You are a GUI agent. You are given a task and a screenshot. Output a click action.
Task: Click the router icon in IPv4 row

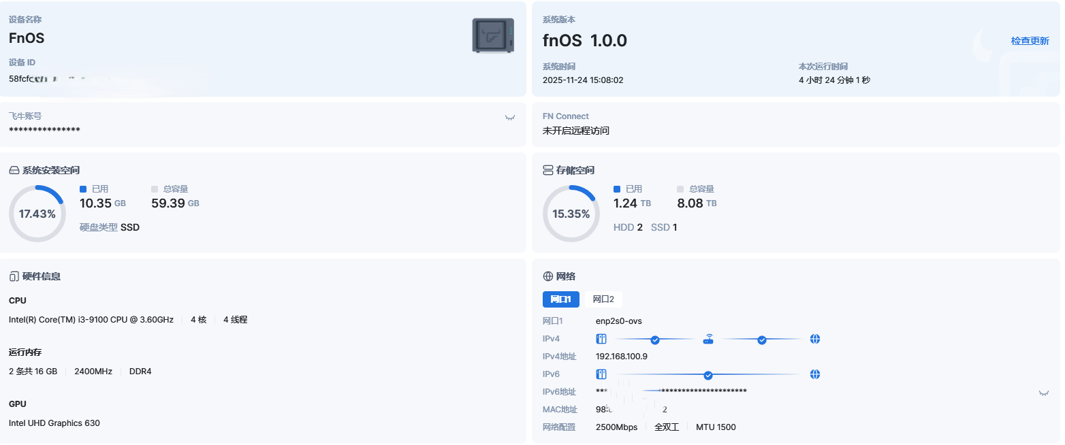708,339
